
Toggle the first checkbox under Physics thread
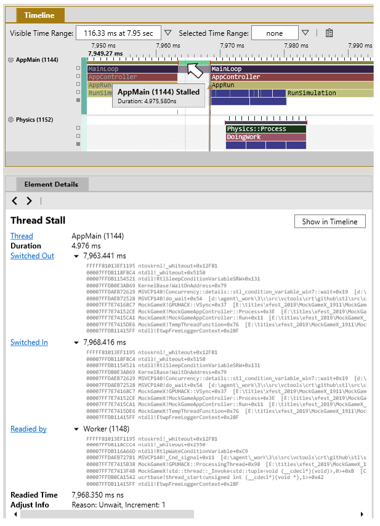tap(78, 128)
